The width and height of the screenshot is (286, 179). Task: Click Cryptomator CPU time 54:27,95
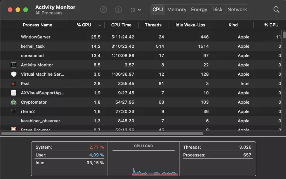click(x=125, y=102)
